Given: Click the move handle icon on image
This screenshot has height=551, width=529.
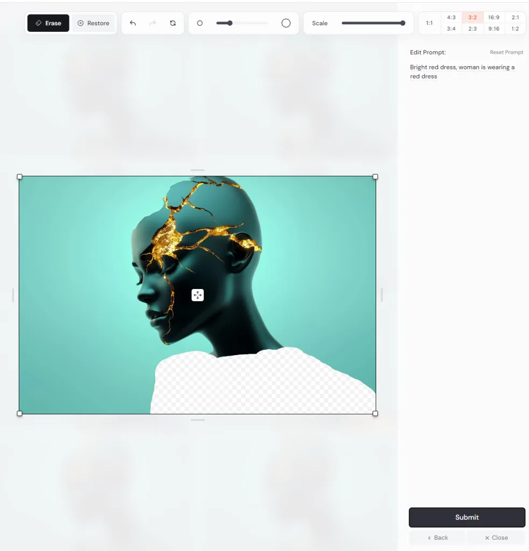Looking at the screenshot, I should pos(198,295).
